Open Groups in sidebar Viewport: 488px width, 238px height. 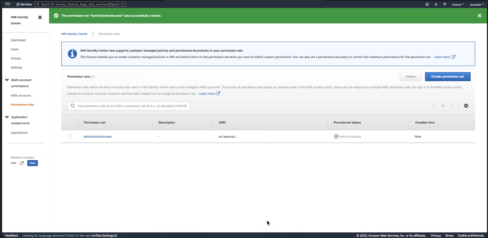[x=16, y=58]
